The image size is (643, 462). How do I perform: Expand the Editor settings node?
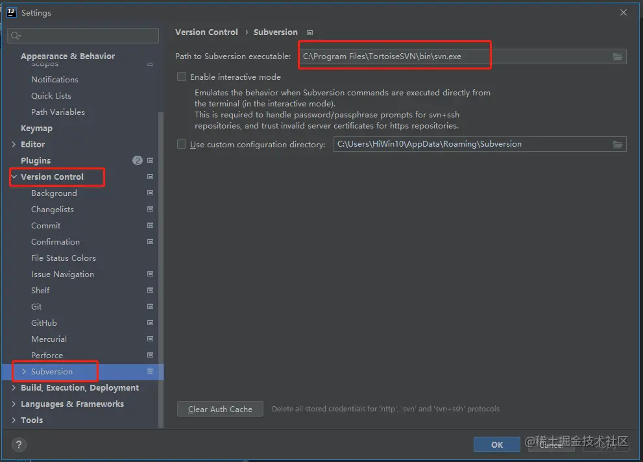14,144
